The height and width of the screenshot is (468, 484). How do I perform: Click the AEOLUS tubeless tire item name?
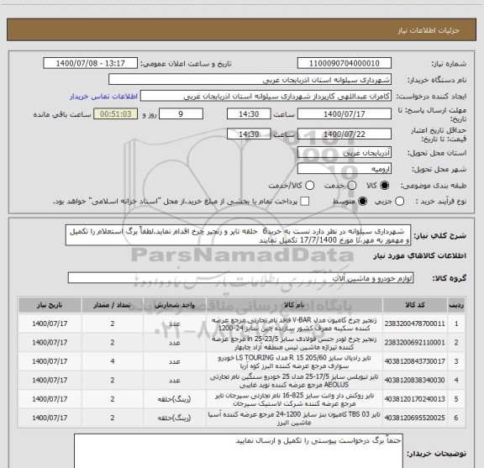[294, 381]
